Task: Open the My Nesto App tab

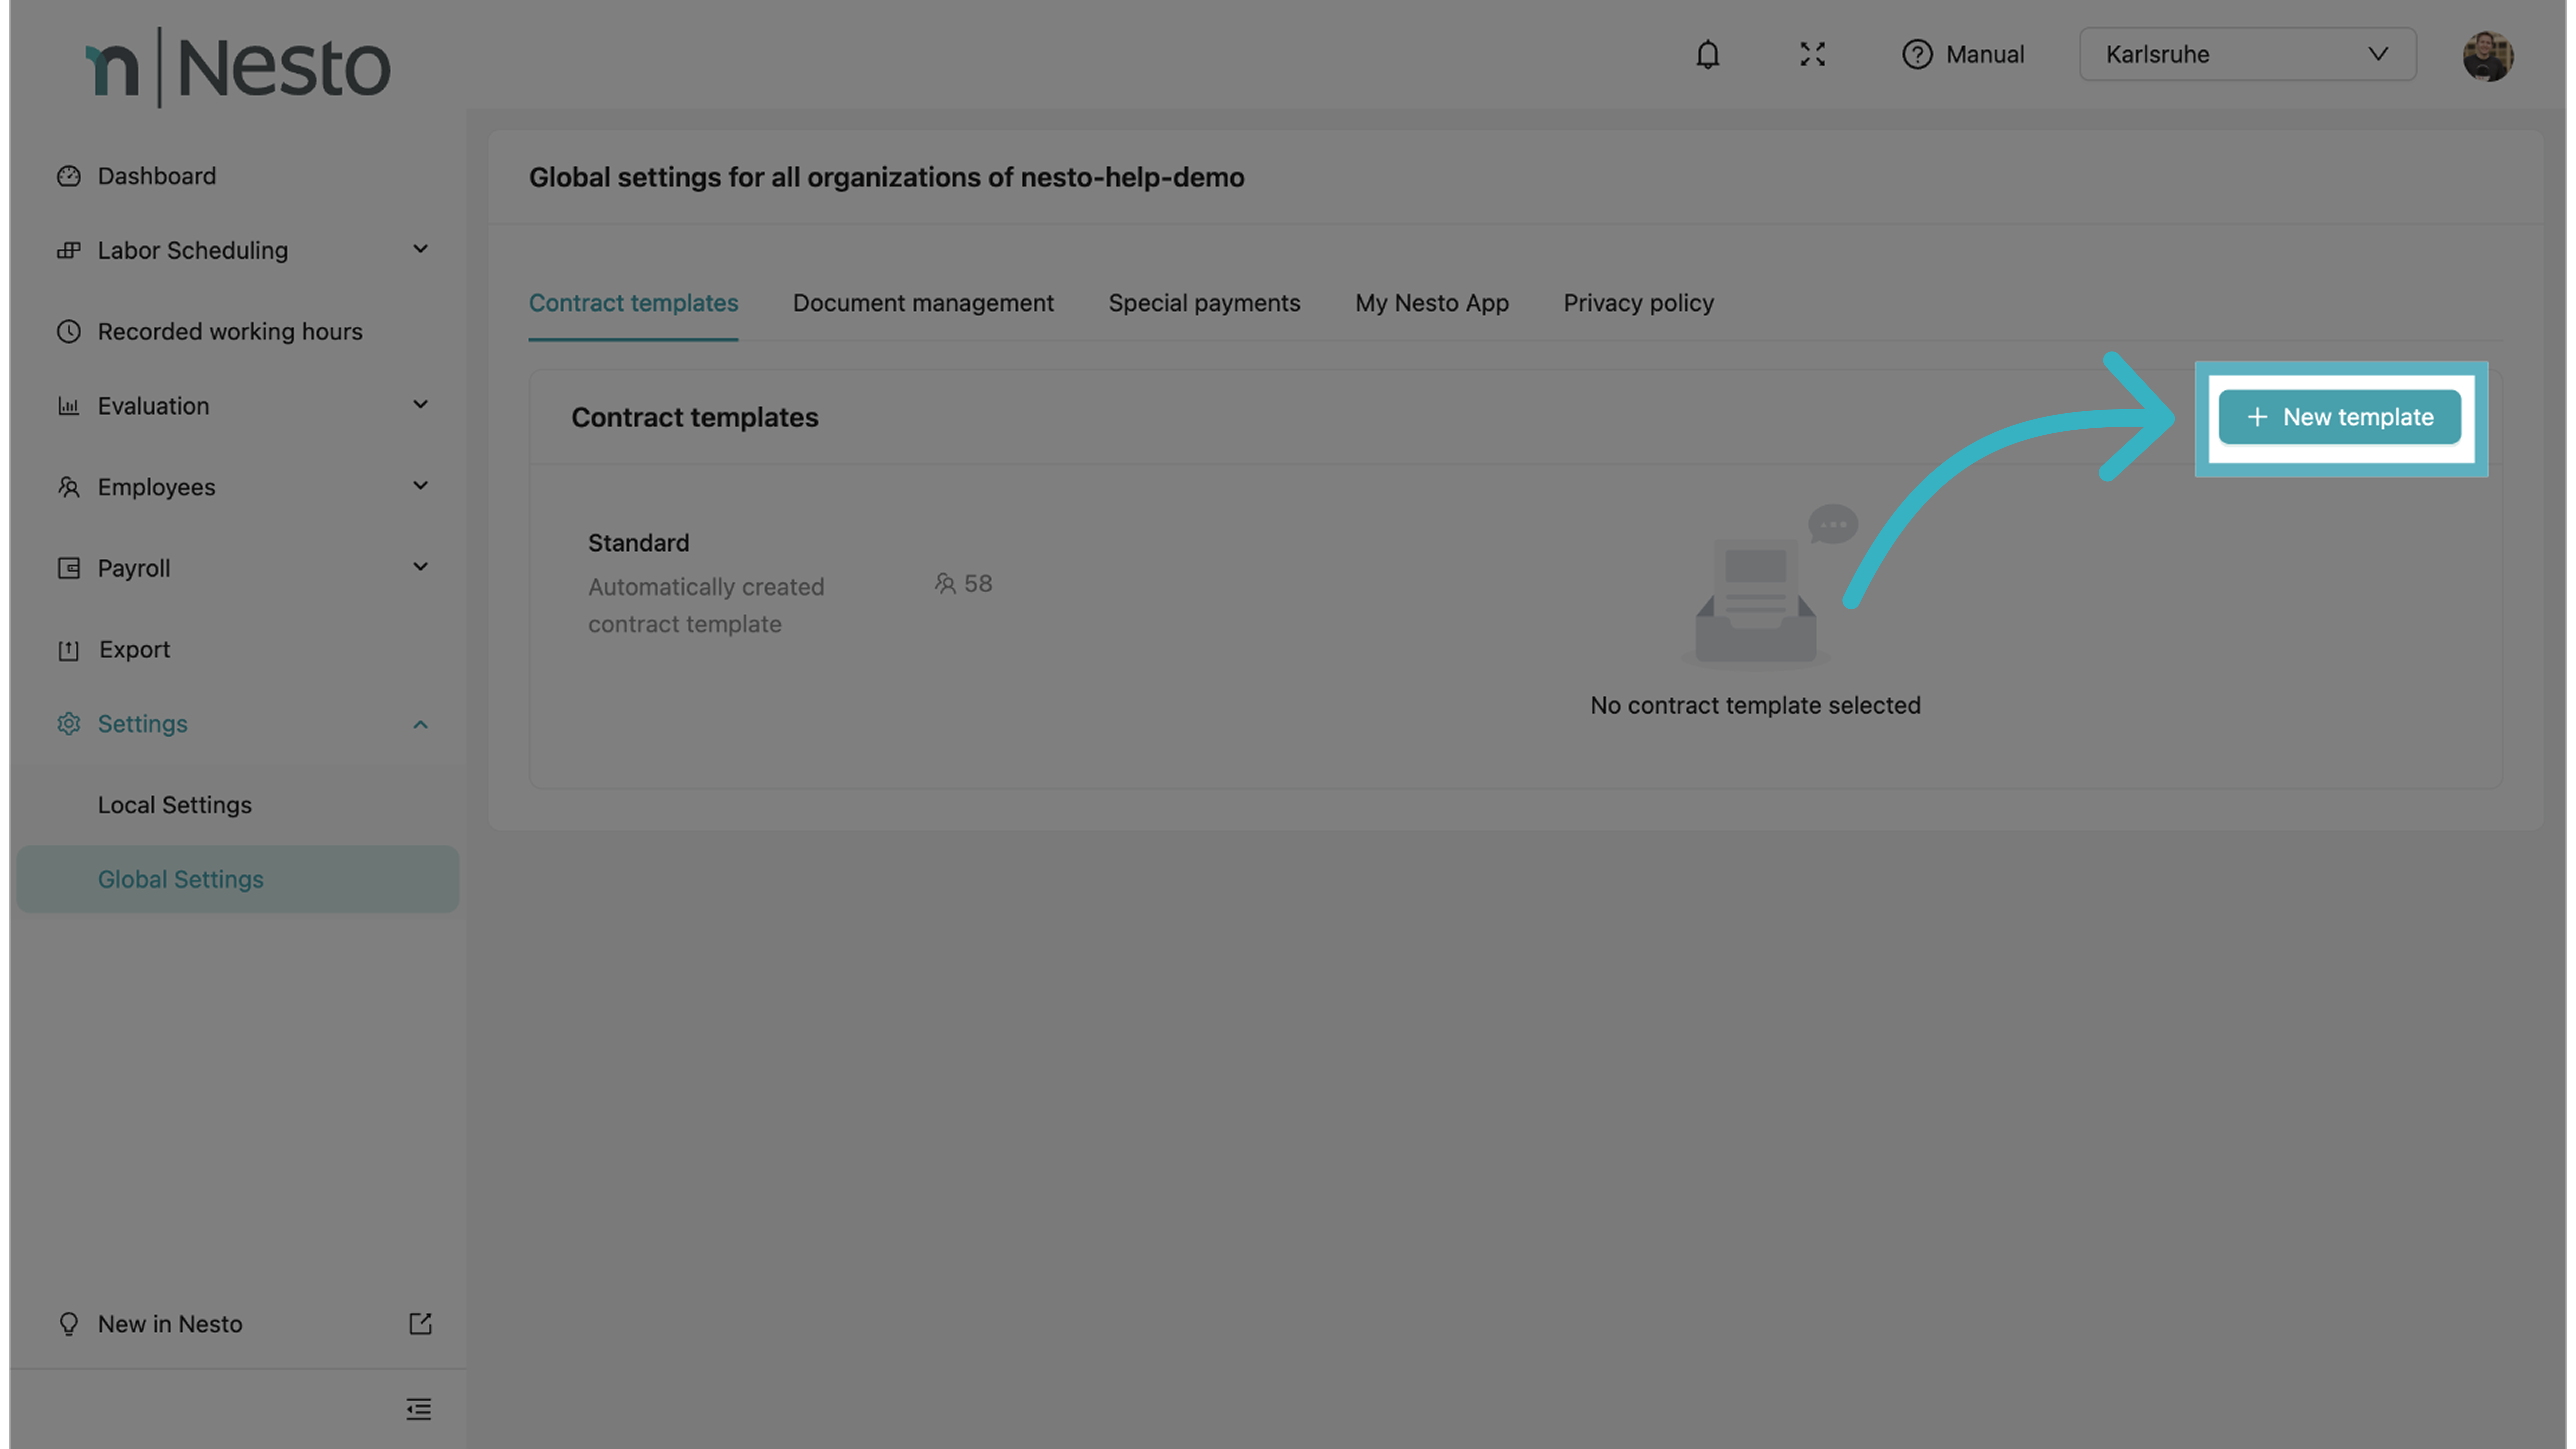Action: coord(1431,303)
